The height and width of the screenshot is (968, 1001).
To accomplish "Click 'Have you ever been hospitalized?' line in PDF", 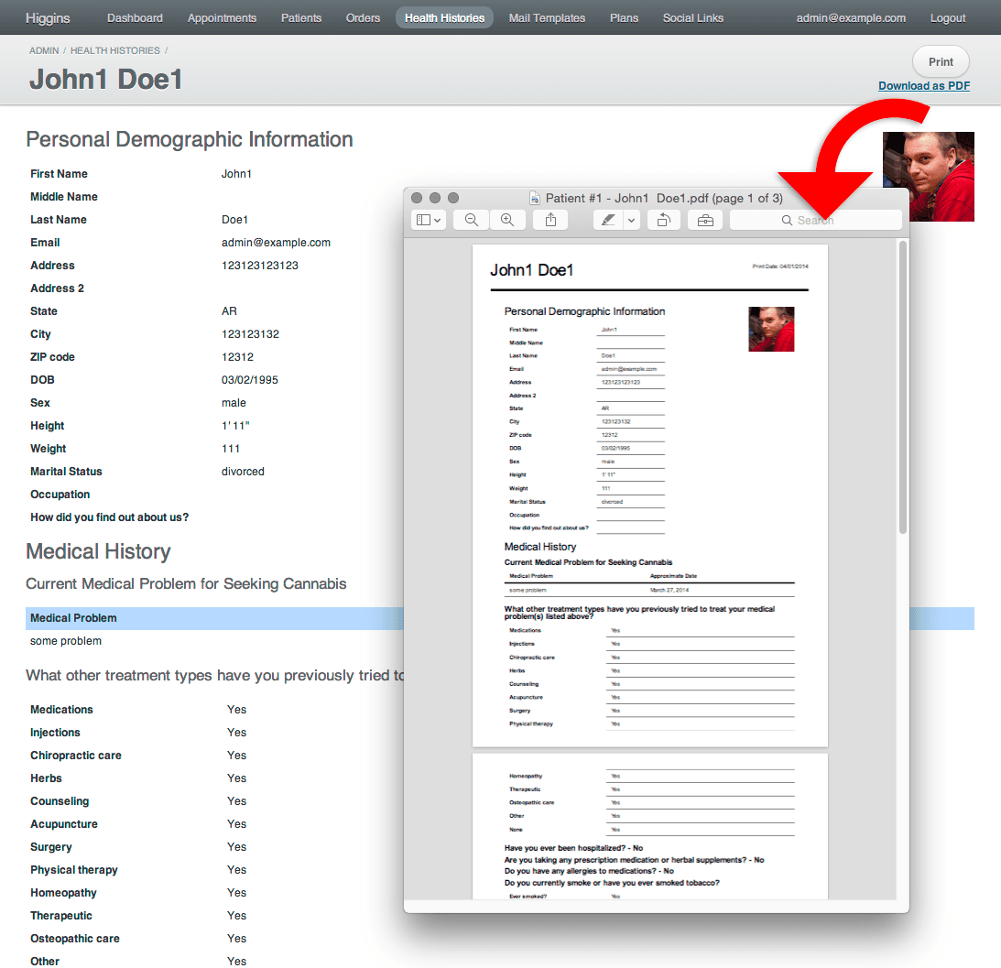I will click(573, 848).
